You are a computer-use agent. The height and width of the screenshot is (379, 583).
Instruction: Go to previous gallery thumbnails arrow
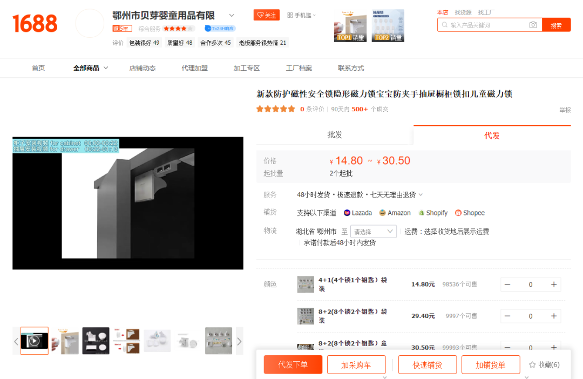tap(16, 341)
